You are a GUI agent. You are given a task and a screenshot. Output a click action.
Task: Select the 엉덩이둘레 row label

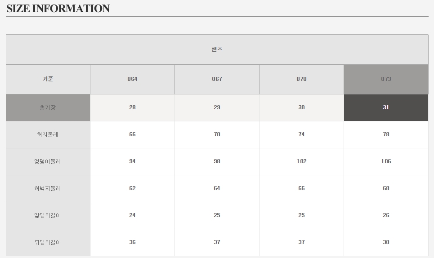coord(48,161)
